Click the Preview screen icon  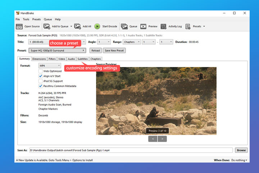143,26
